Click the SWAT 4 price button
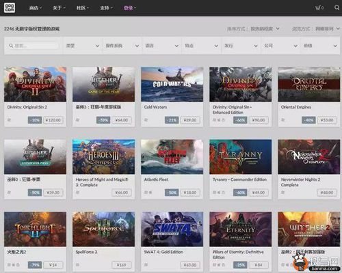This screenshot has width=342, height=273. (x=190, y=265)
